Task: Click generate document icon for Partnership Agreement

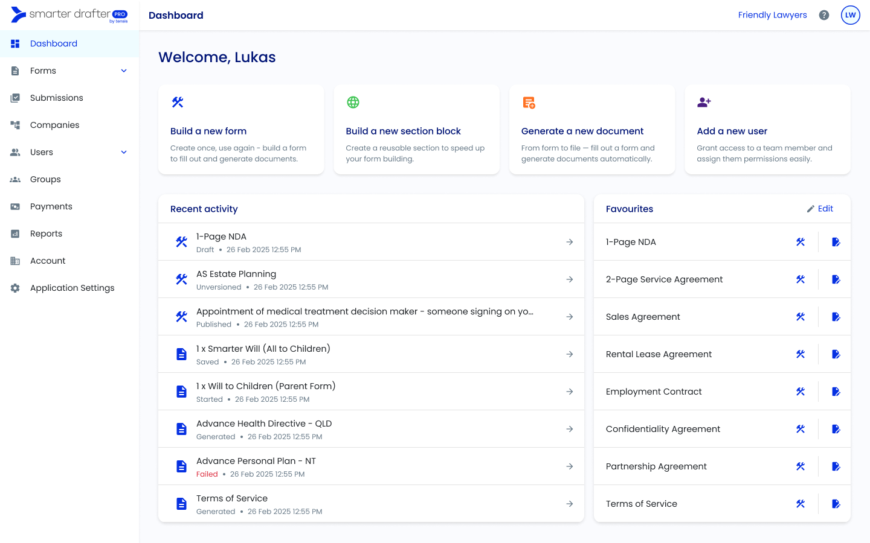Action: [x=836, y=466]
